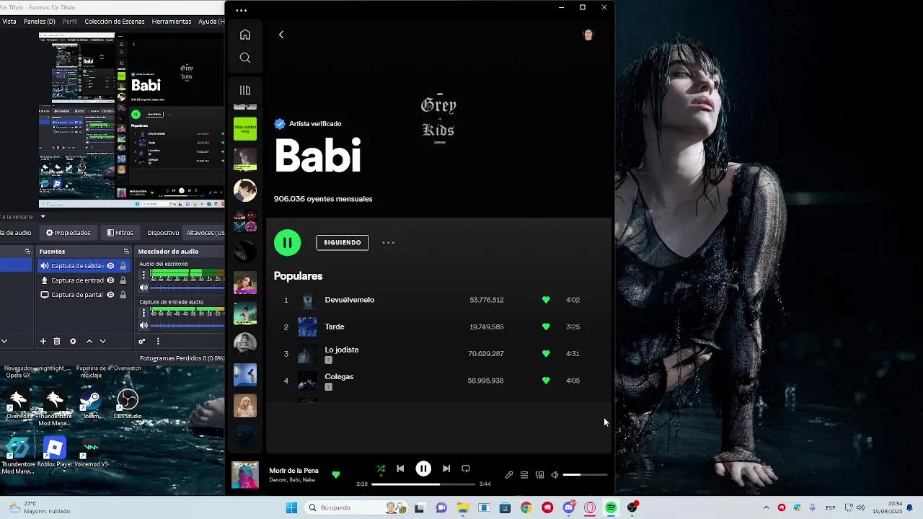
Task: Open Morir de la Pena title in player
Action: 293,471
